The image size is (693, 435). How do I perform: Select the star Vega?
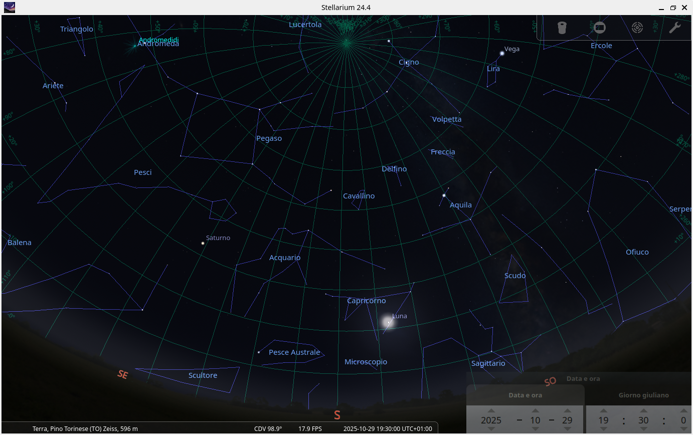502,52
